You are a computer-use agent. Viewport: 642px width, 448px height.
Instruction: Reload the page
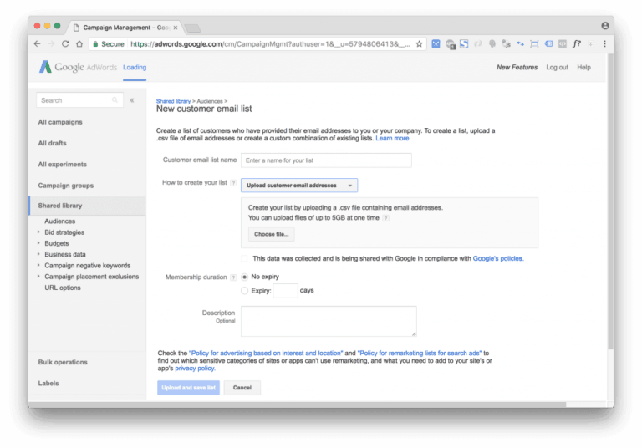point(65,43)
